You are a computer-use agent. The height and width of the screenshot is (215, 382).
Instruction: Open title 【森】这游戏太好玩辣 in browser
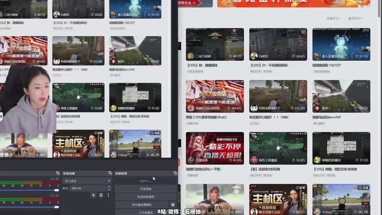pos(265,169)
